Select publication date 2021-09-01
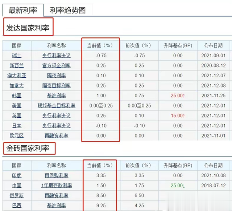Image resolution: width=232 pixels, height=211 pixels. point(214,56)
